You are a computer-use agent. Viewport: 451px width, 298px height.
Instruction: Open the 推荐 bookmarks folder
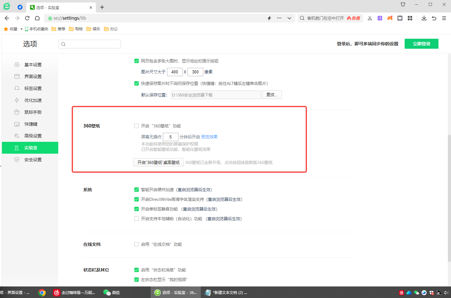tap(58, 29)
